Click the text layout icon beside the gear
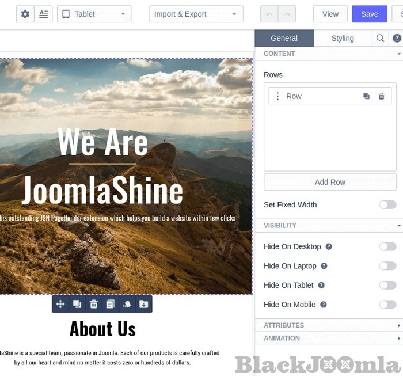Screen dimensions: 403x376 click(44, 14)
